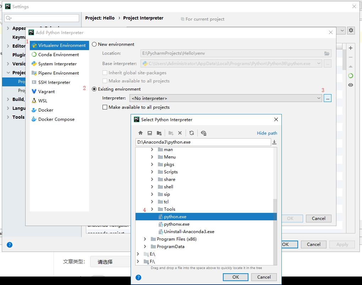The image size is (362, 285).
Task: Expand the Tools folder
Action: click(152, 209)
